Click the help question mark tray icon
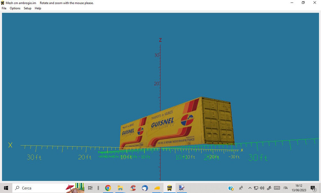This screenshot has width=321, height=193. [231, 188]
